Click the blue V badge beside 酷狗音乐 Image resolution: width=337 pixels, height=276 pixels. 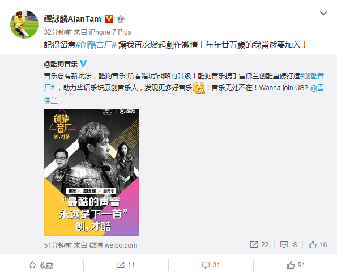(83, 63)
